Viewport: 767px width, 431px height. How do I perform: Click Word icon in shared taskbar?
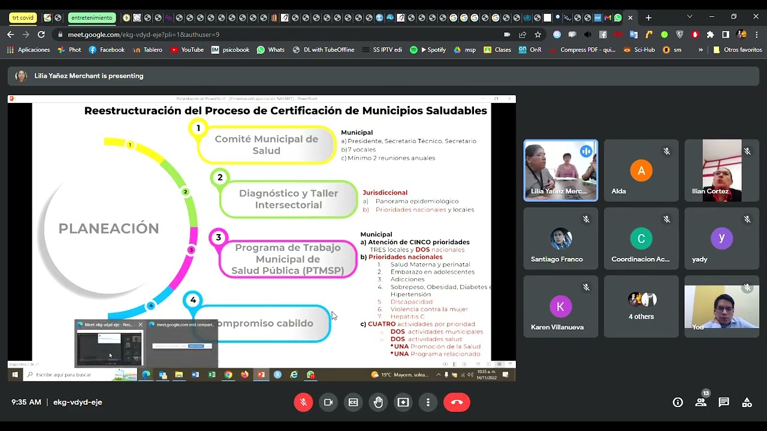click(x=195, y=375)
